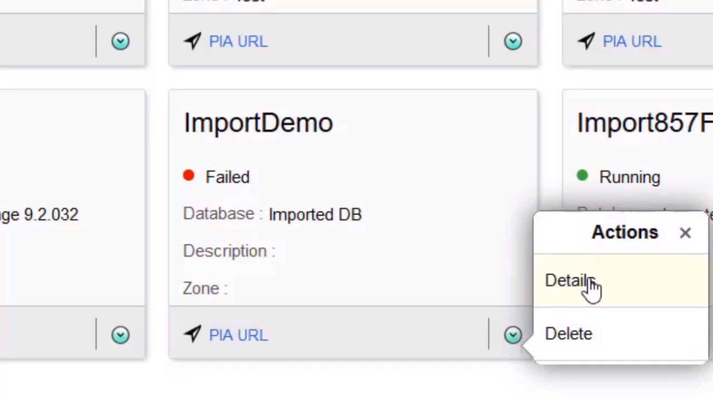Click the Imported DB database value
The image size is (713, 401).
[x=315, y=215]
